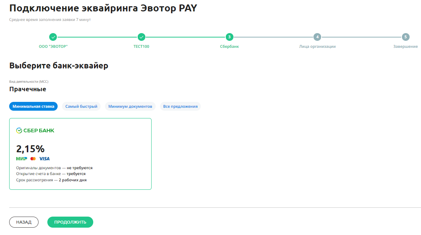Click the МИР payment system logo
This screenshot has width=421, height=235.
pos(22,159)
